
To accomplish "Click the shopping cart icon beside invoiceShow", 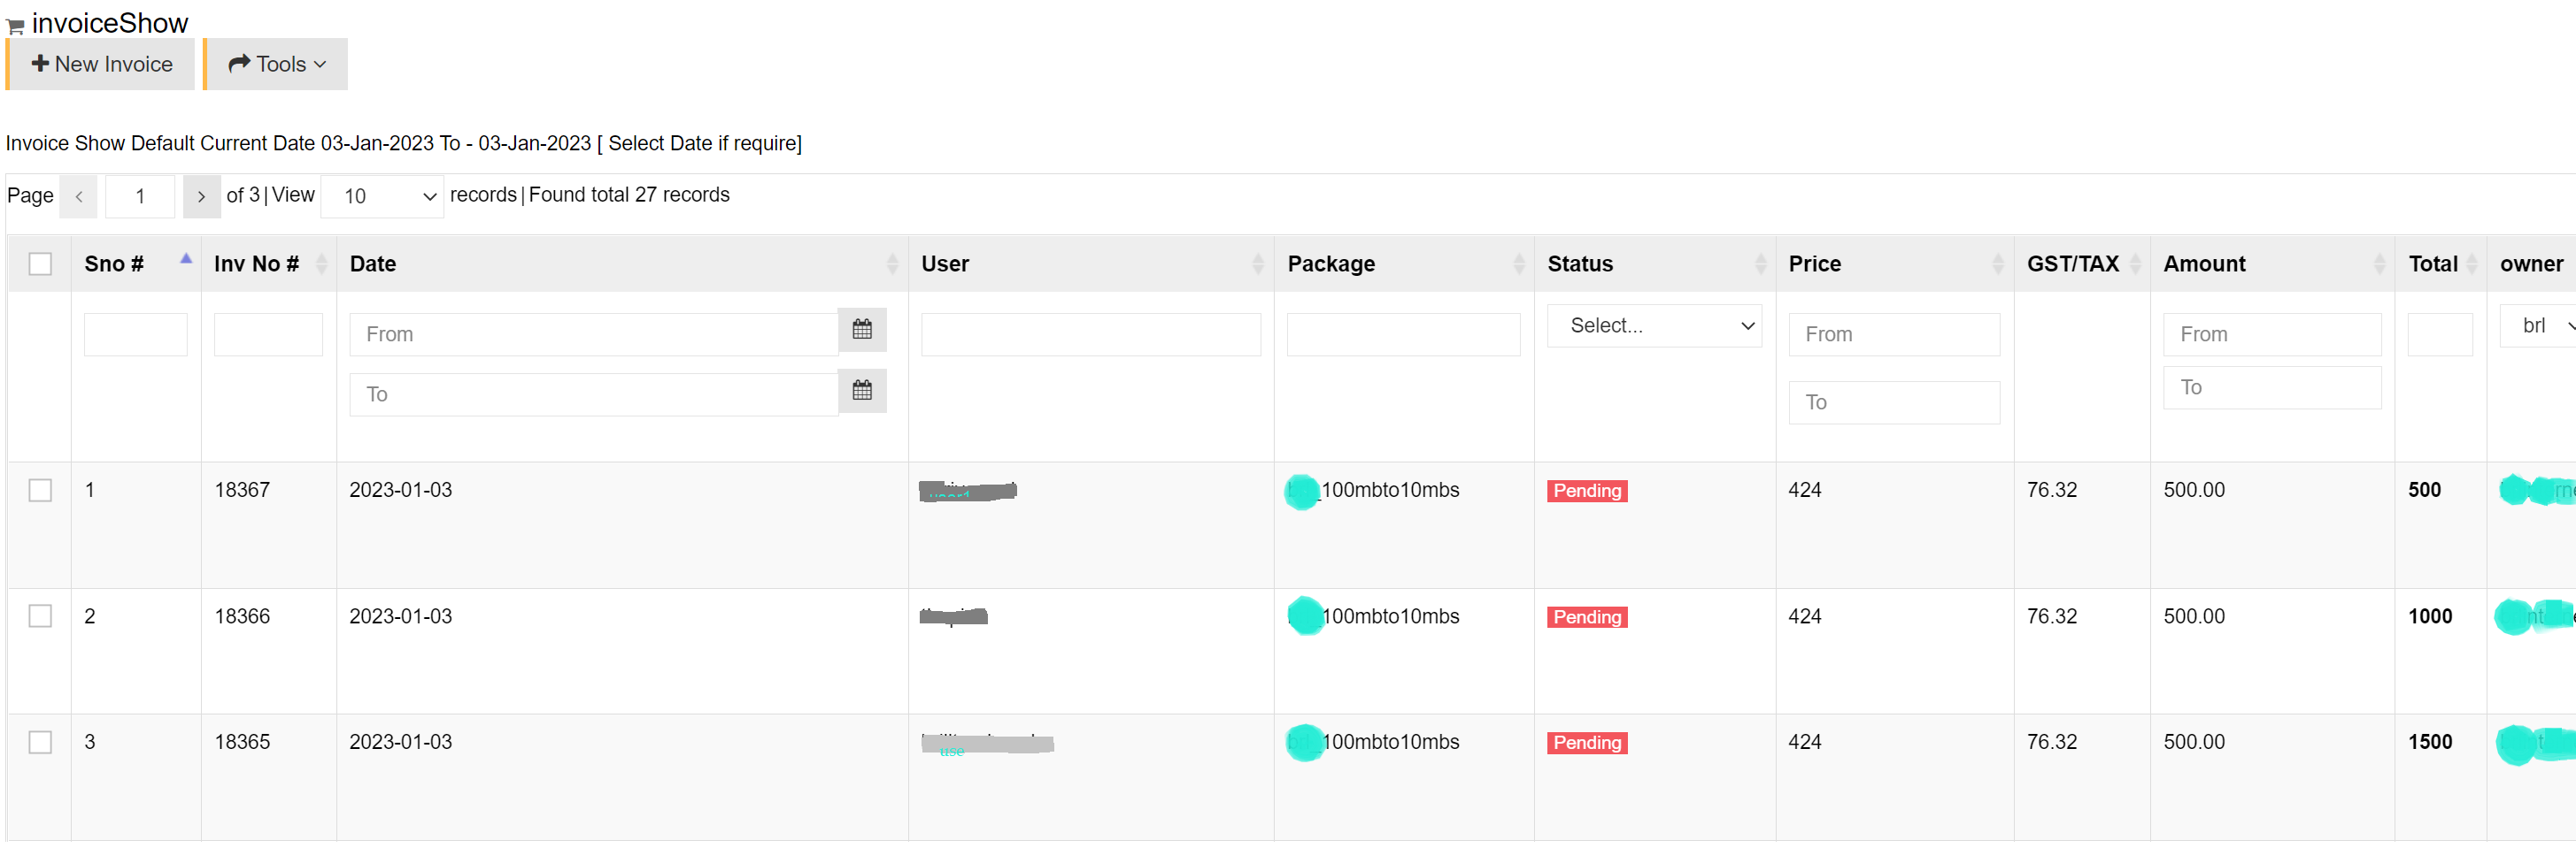I will (15, 27).
